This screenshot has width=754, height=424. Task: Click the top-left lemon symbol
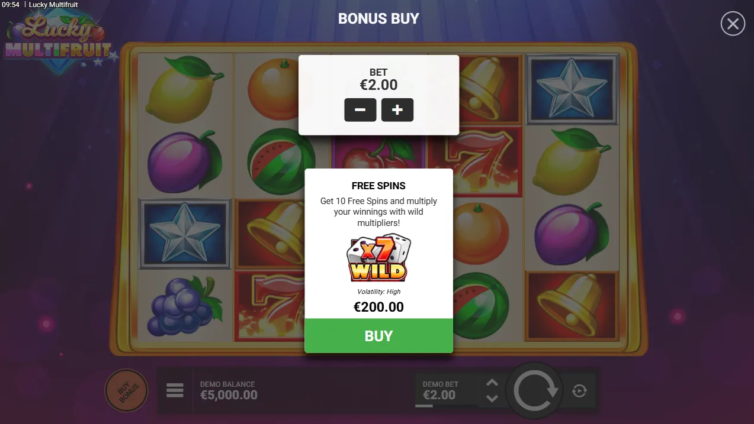click(184, 89)
